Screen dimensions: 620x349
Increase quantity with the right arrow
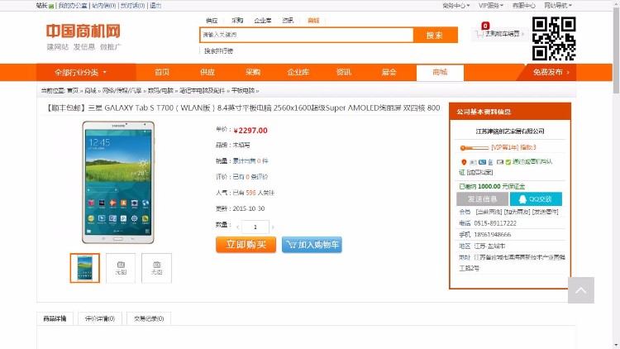tap(273, 227)
